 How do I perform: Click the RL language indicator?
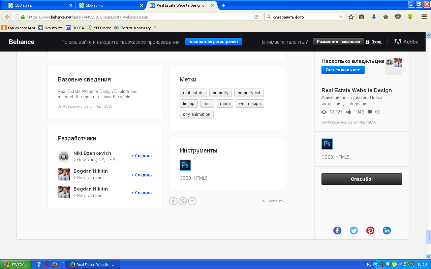(x=369, y=265)
